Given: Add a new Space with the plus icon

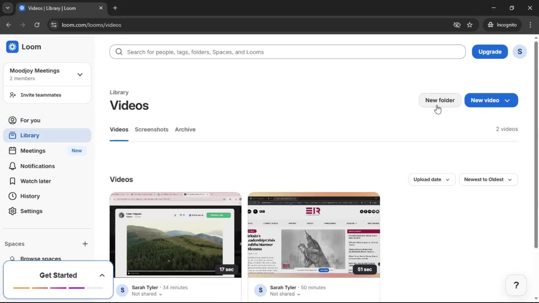Looking at the screenshot, I should tap(85, 244).
